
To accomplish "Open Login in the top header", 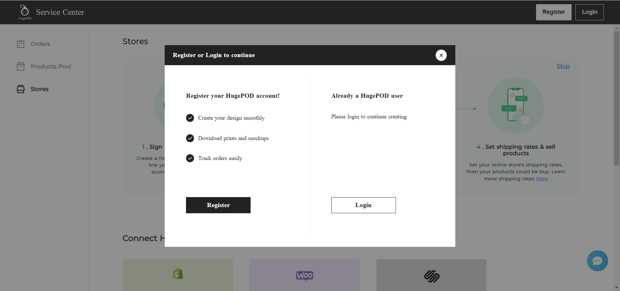I will pos(590,12).
